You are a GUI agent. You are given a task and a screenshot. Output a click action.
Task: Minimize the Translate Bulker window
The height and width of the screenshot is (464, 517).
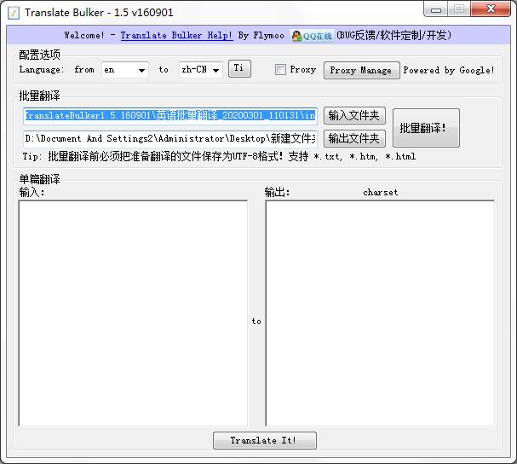tap(437, 9)
